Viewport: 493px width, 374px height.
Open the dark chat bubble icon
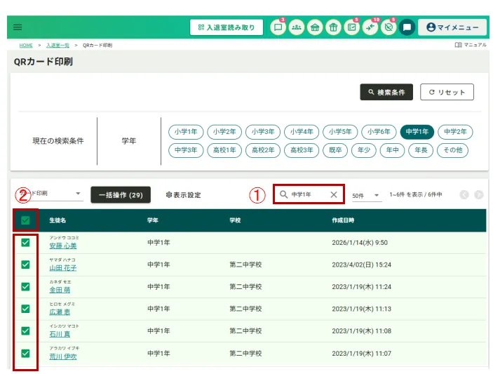tap(407, 27)
